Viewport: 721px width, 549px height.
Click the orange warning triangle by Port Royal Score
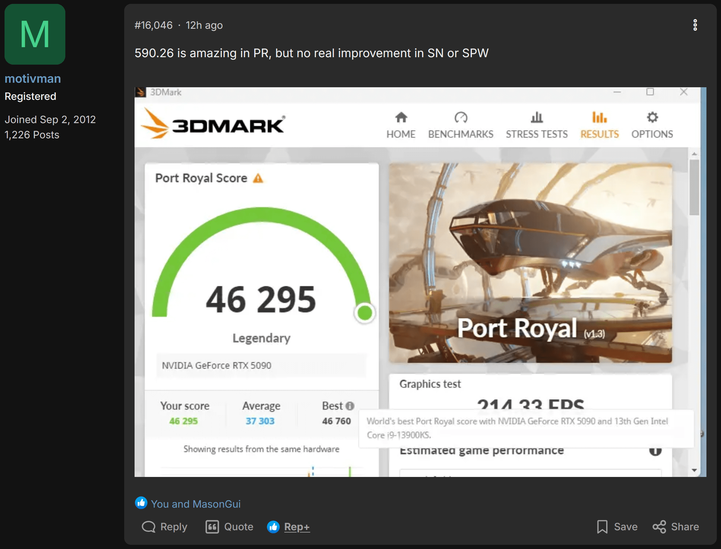tap(258, 178)
